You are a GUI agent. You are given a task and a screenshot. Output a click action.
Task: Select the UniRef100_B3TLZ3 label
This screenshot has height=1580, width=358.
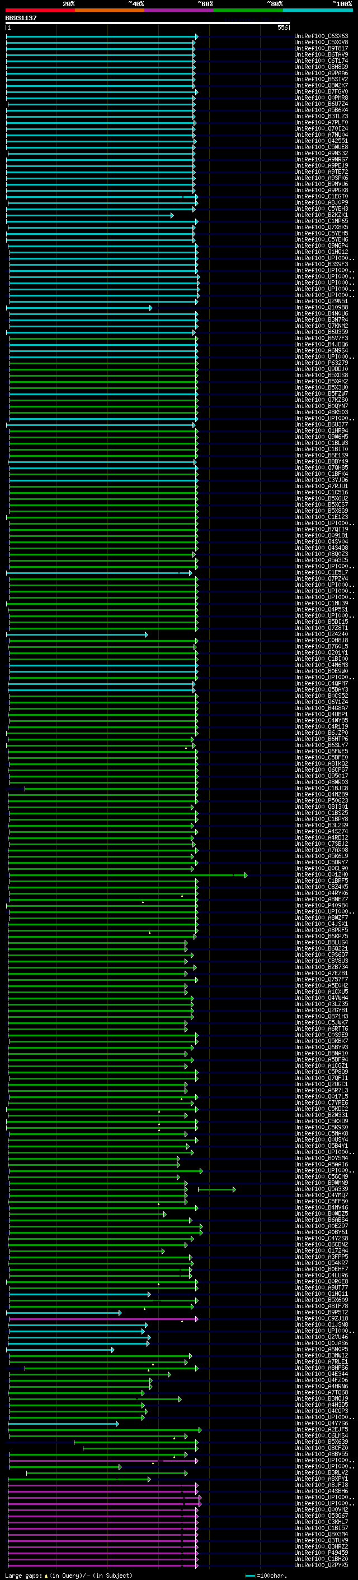click(321, 116)
